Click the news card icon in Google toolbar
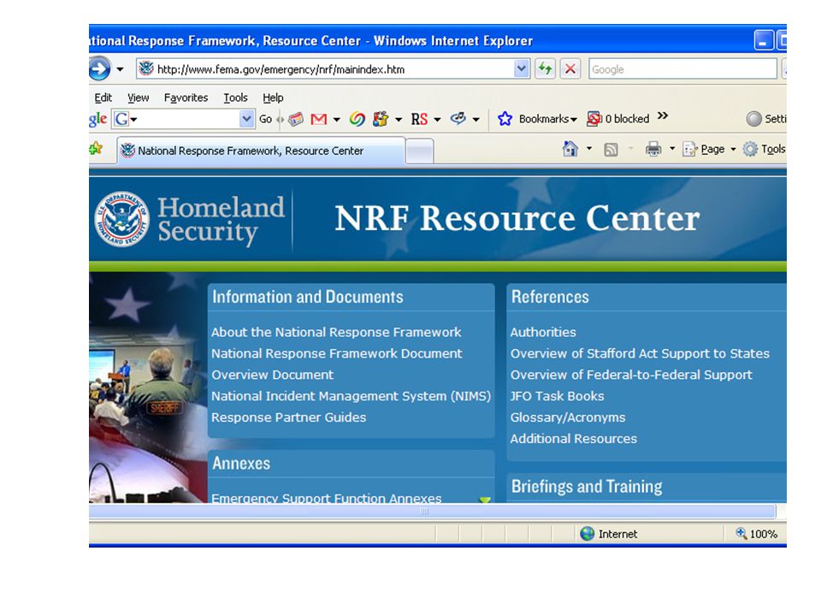This screenshot has height=616, width=821. (x=296, y=120)
